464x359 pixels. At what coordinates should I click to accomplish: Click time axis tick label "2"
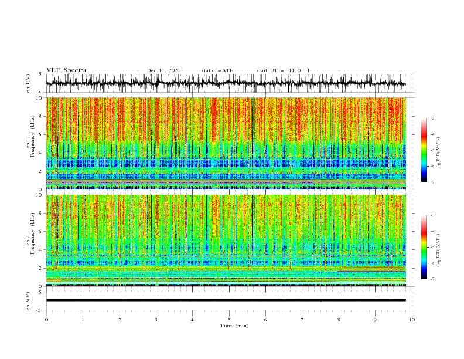tap(120, 320)
